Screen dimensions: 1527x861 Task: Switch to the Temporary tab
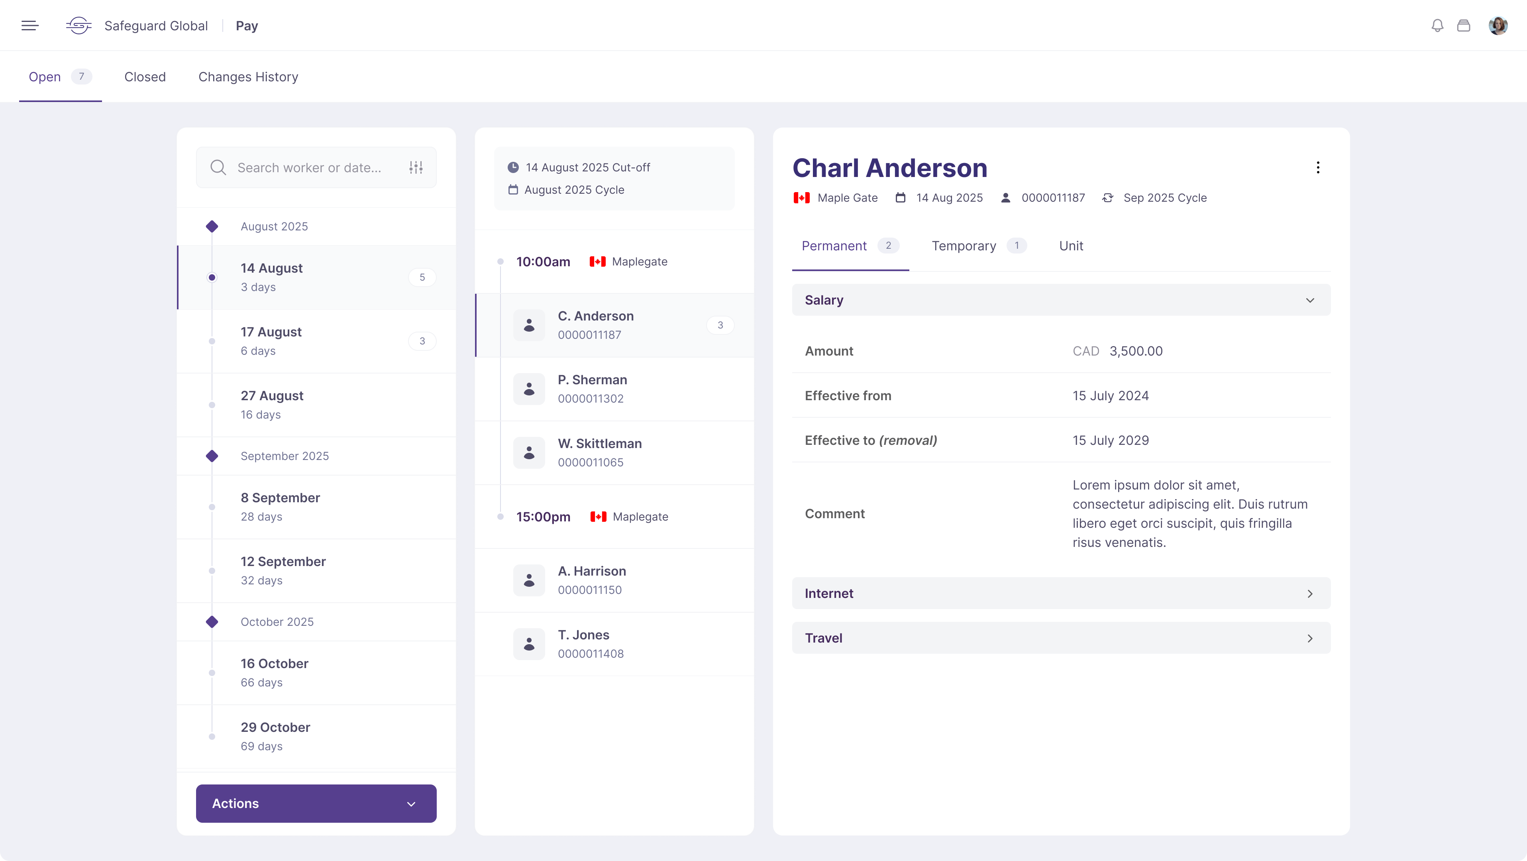coord(963,246)
